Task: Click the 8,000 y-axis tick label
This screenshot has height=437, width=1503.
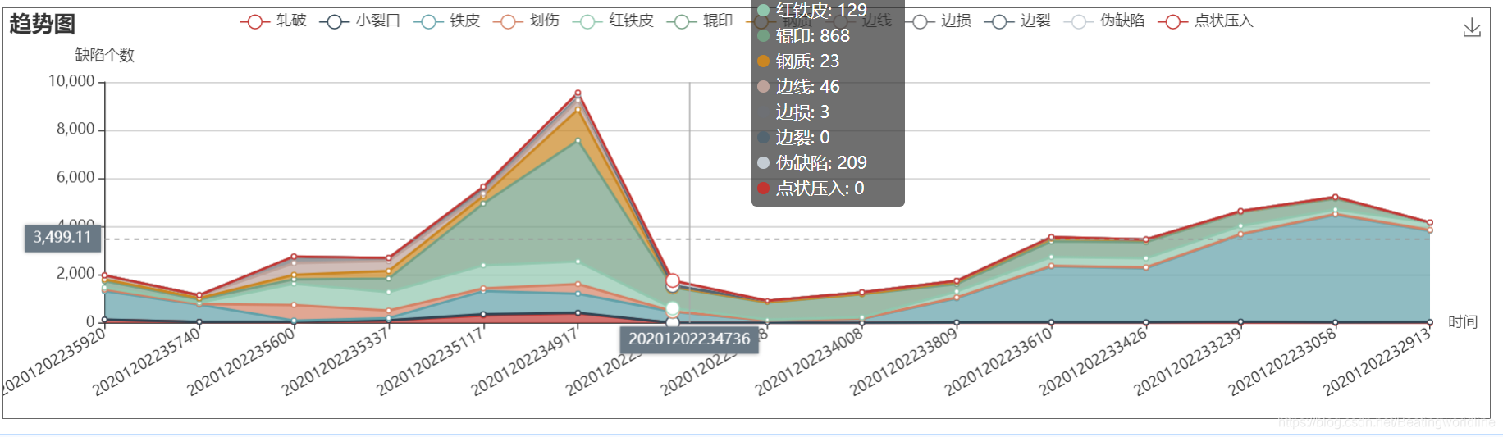Action: point(75,130)
